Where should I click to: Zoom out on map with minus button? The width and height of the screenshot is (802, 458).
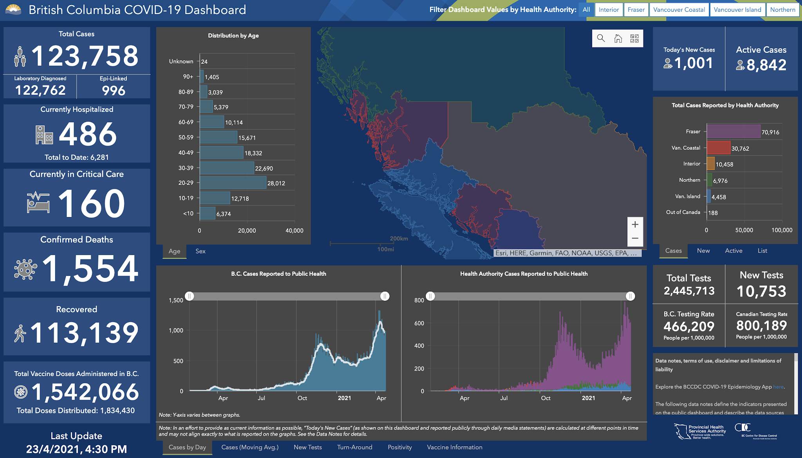[635, 238]
